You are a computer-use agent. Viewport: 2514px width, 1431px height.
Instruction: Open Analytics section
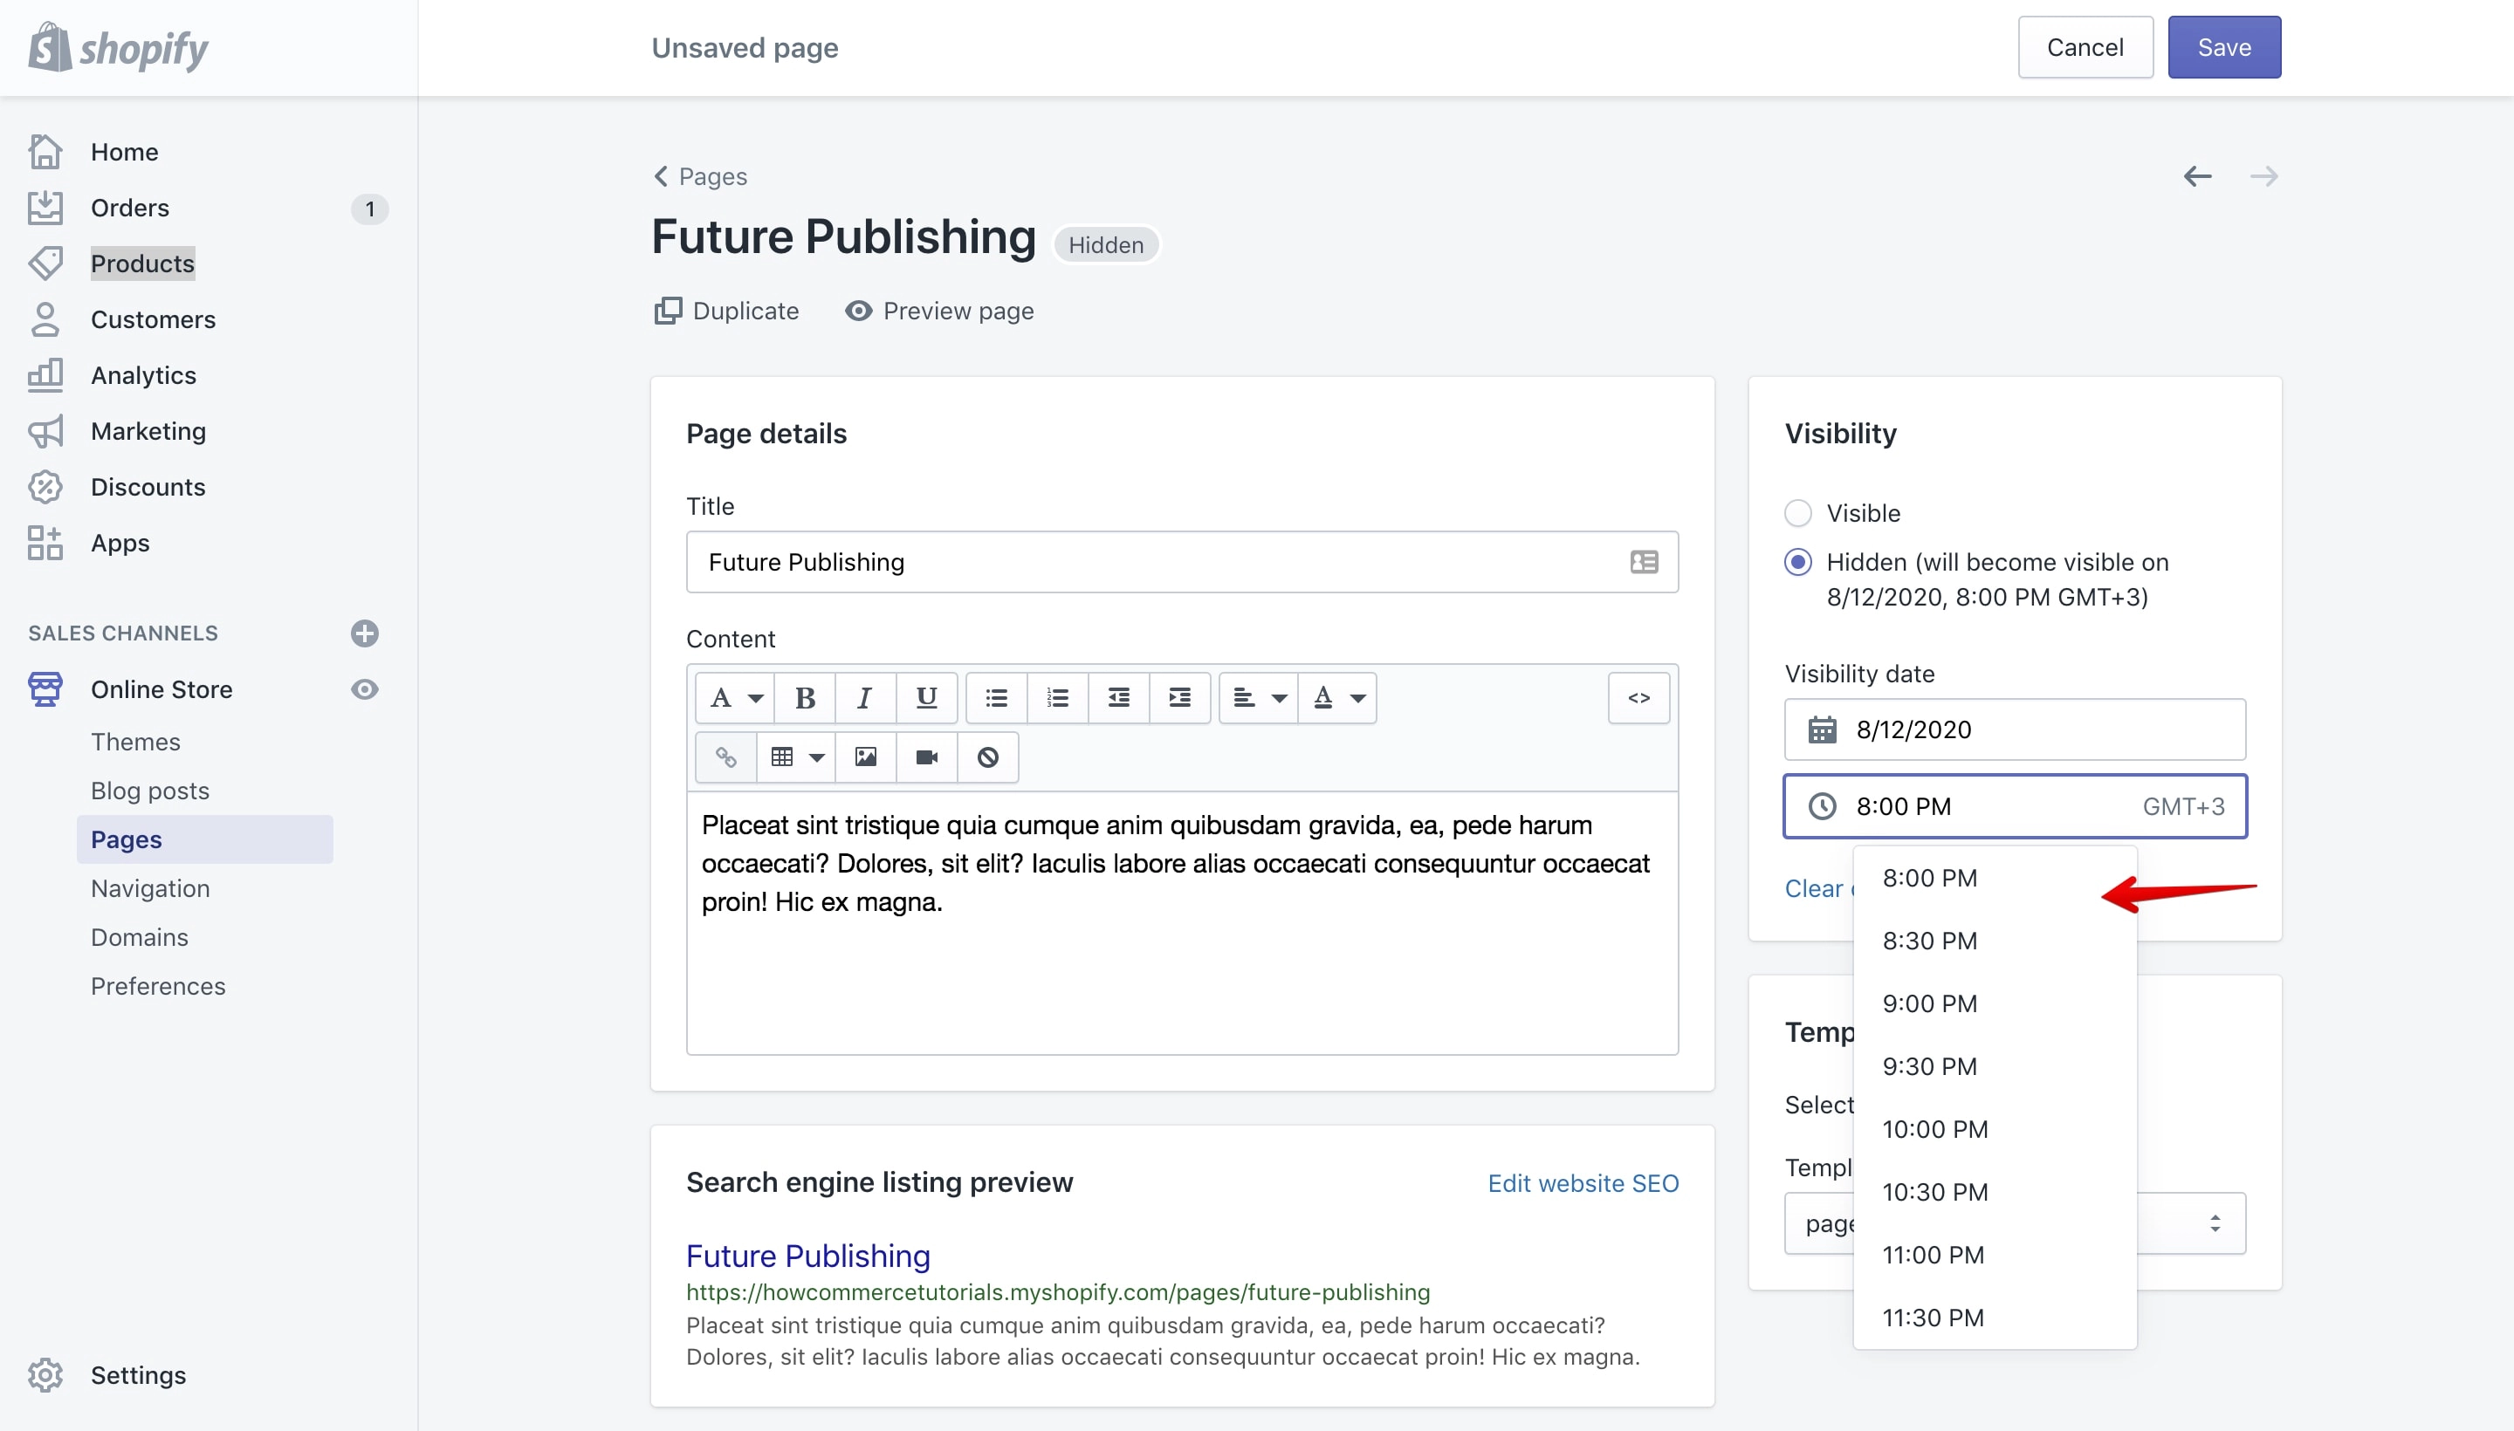(143, 375)
